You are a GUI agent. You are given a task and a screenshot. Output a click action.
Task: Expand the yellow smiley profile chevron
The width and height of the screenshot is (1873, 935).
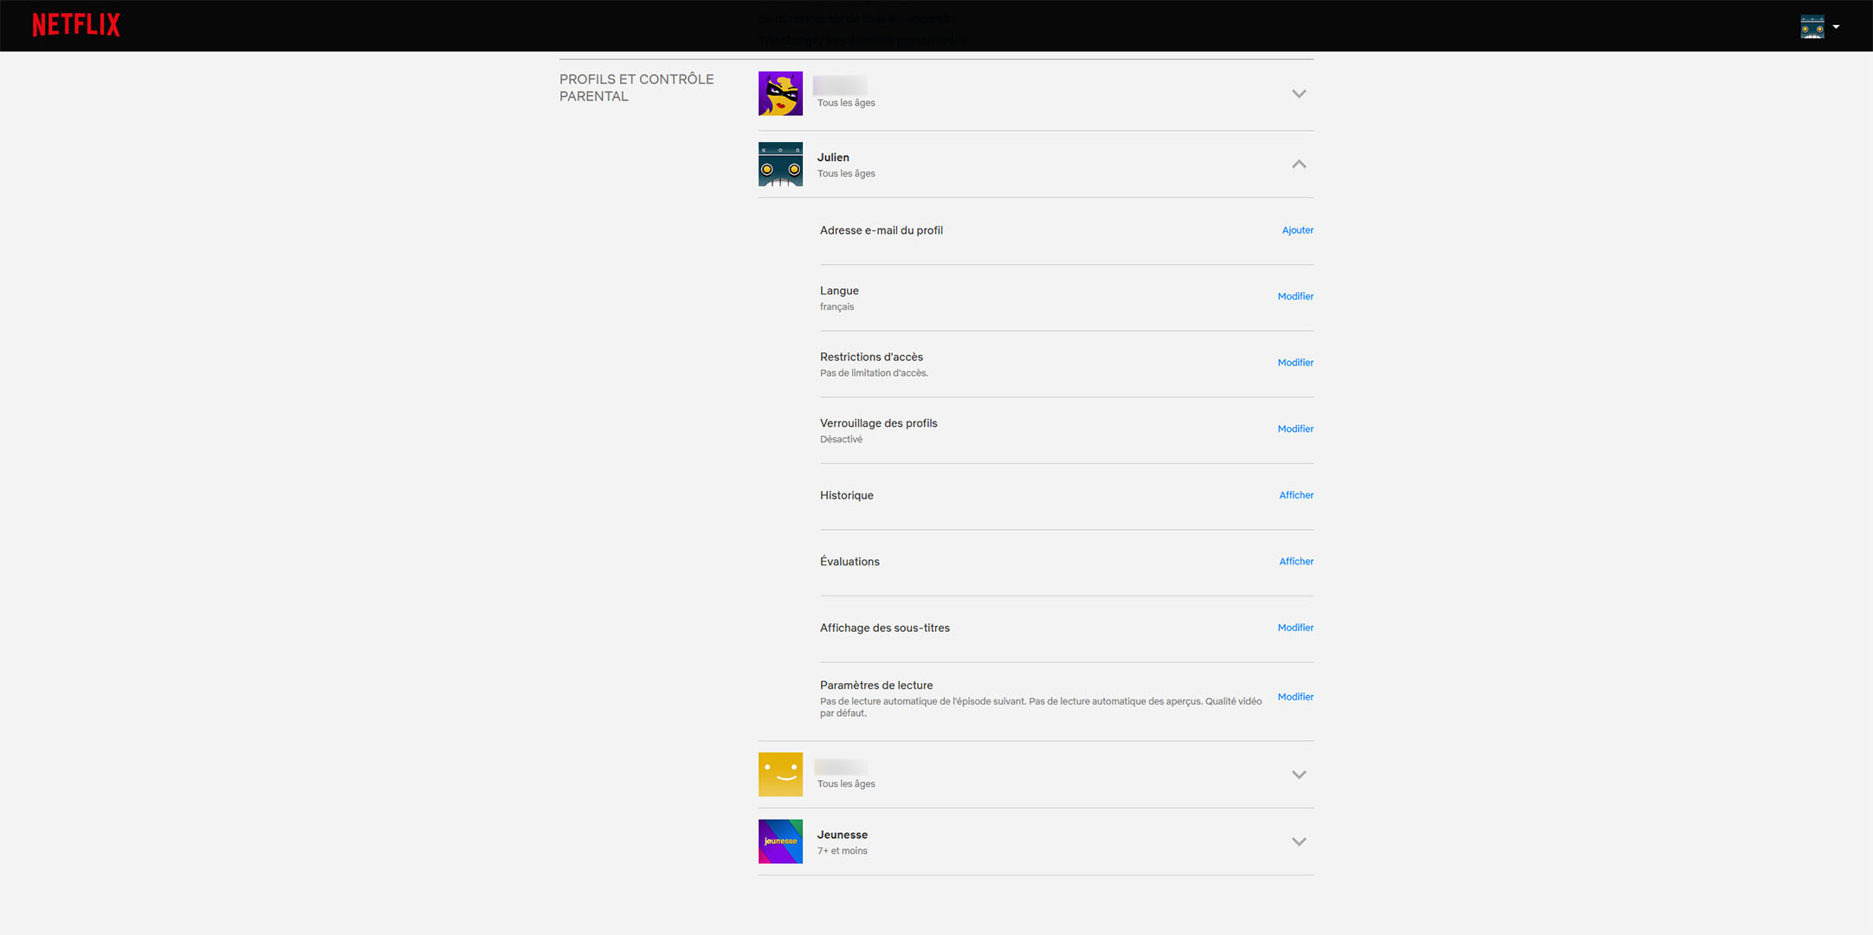point(1299,775)
